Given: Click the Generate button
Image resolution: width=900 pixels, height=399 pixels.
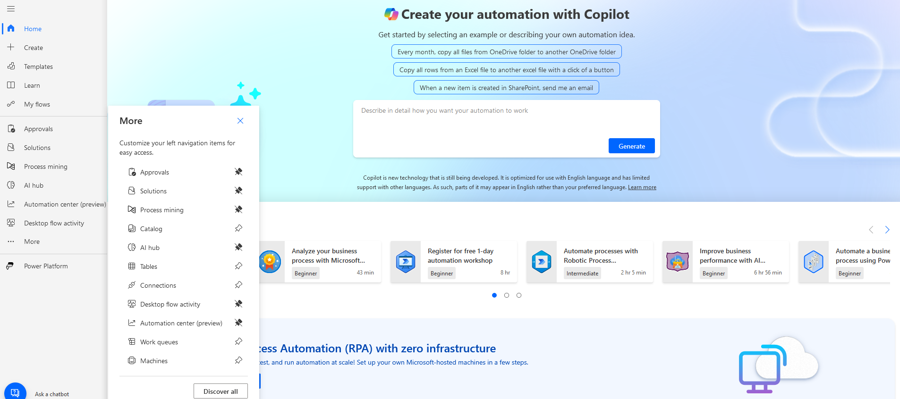Looking at the screenshot, I should point(631,146).
